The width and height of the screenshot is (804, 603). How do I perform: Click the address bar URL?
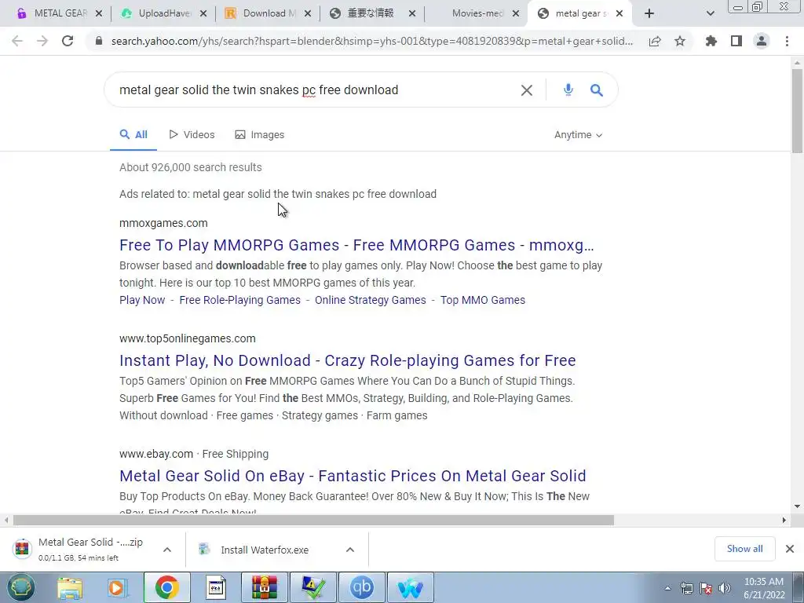pyautogui.click(x=371, y=41)
